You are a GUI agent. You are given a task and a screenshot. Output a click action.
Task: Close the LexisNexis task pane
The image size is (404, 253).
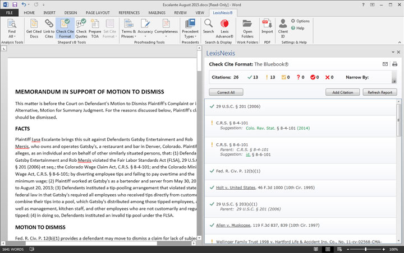398,52
